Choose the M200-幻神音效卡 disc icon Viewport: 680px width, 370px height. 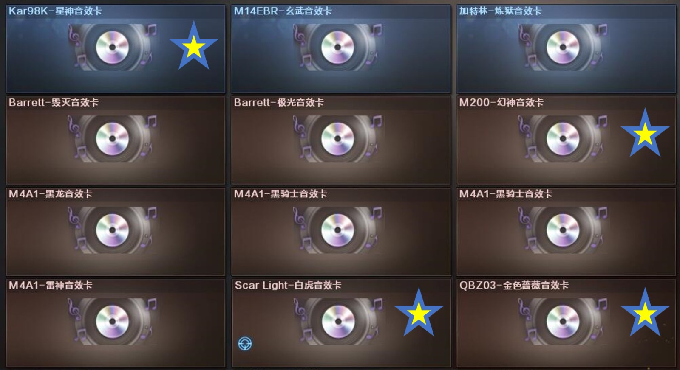pyautogui.click(x=563, y=139)
